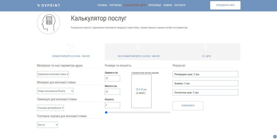Go to the Портфоліо page
Screen dimensions: 277x139
tap(115, 5)
